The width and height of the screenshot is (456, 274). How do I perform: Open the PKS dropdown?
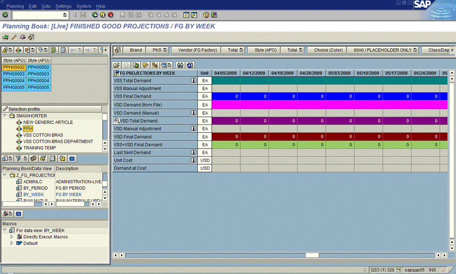pos(165,50)
